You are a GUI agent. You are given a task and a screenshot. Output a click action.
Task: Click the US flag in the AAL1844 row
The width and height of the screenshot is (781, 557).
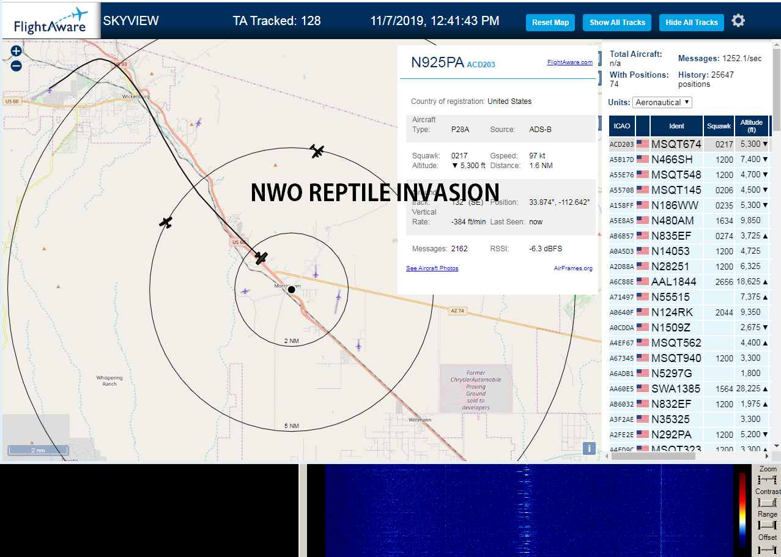[642, 282]
